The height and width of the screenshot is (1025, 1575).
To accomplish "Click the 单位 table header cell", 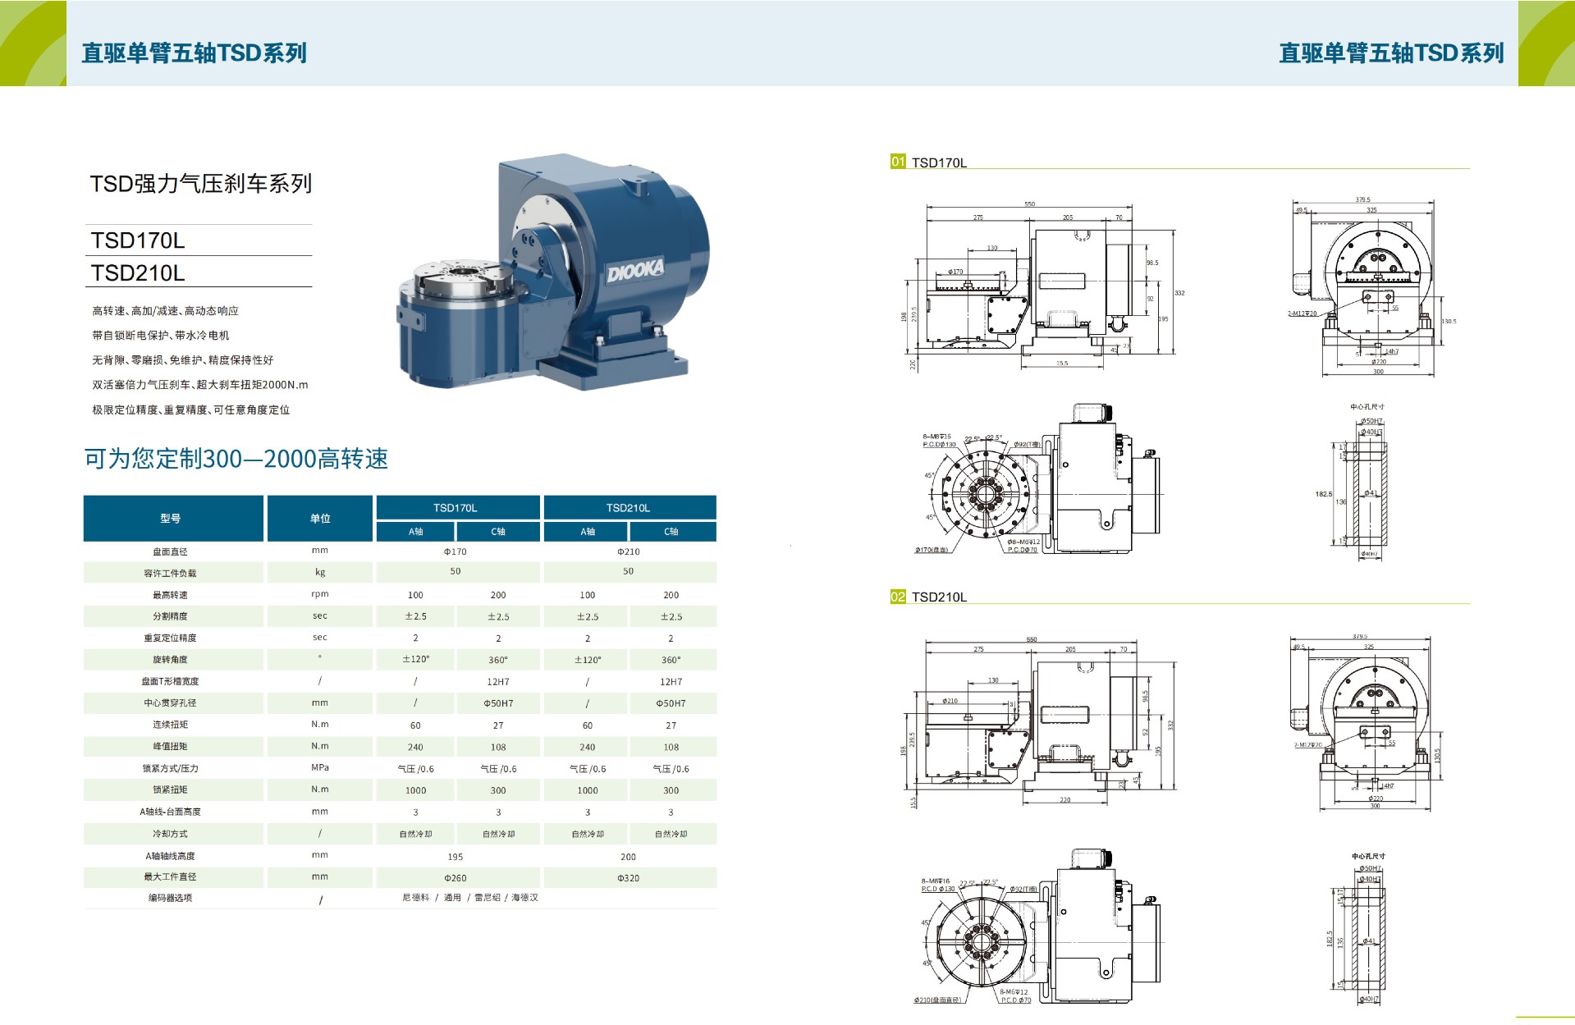I will coord(320,519).
